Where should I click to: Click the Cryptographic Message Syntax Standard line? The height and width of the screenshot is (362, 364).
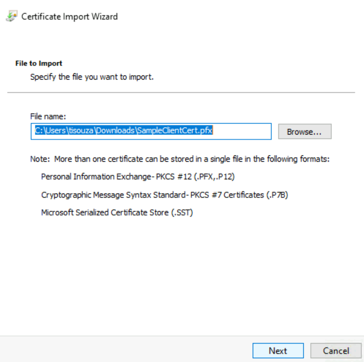pos(164,195)
